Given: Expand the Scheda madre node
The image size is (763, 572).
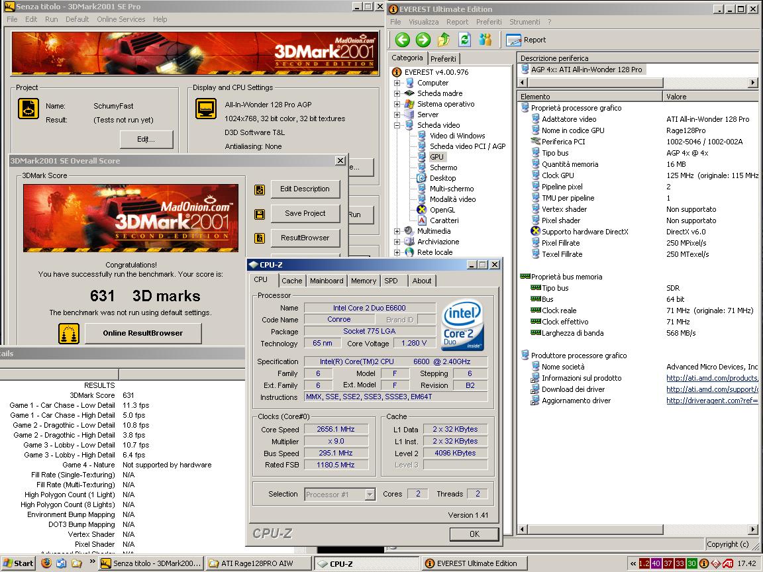Looking at the screenshot, I should 397,93.
